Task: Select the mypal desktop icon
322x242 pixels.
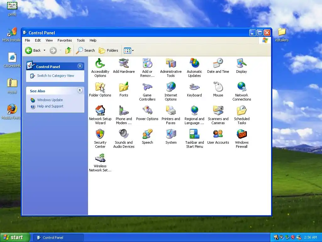Action: (x=12, y=86)
